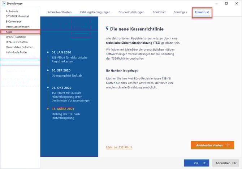Click the Einstellungen app icon in title bar

pos(4,4)
